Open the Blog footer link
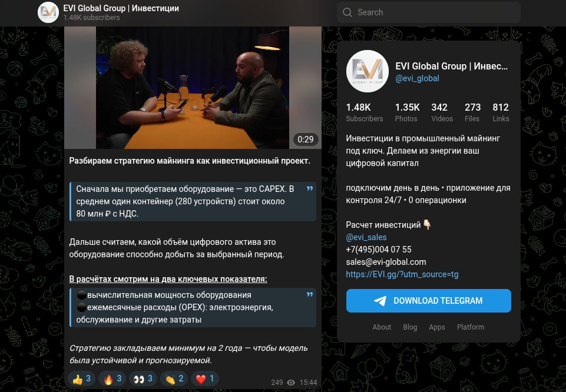The image size is (566, 392). click(410, 327)
